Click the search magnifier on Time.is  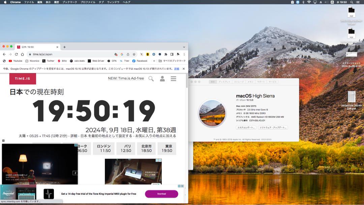[x=151, y=79]
